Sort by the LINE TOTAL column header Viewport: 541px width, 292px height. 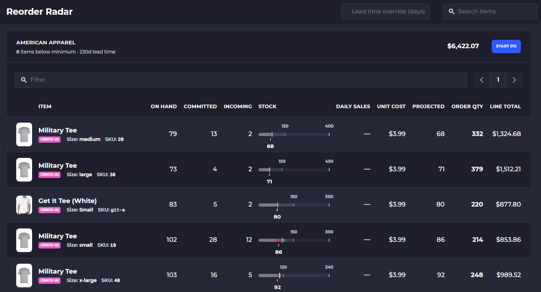505,107
